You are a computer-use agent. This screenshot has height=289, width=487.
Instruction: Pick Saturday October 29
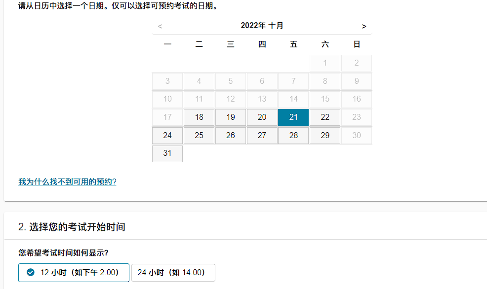click(325, 136)
